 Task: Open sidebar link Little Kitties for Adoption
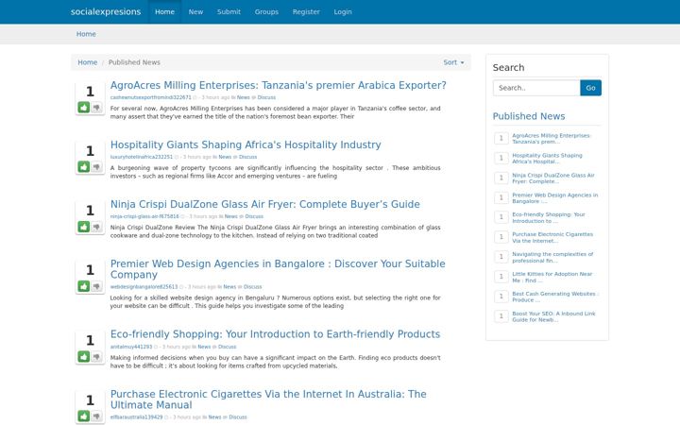(x=552, y=277)
